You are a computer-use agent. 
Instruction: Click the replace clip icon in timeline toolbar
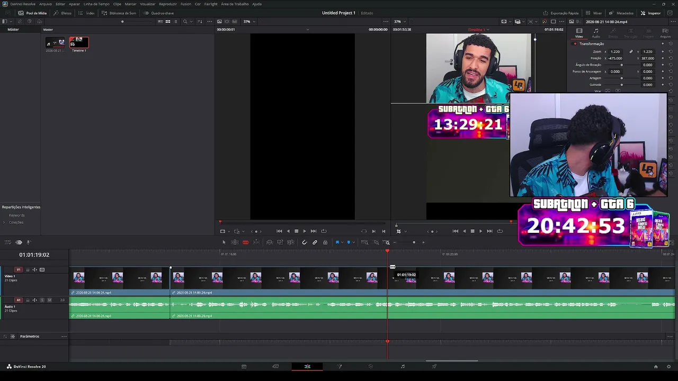point(290,242)
